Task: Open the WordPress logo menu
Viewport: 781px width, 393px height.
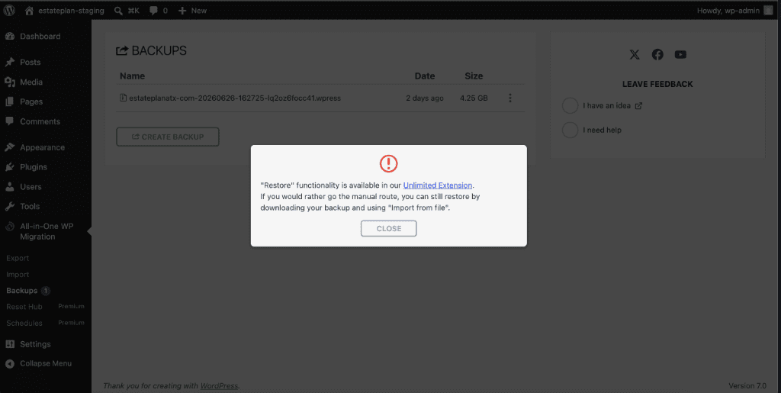Action: pos(9,11)
